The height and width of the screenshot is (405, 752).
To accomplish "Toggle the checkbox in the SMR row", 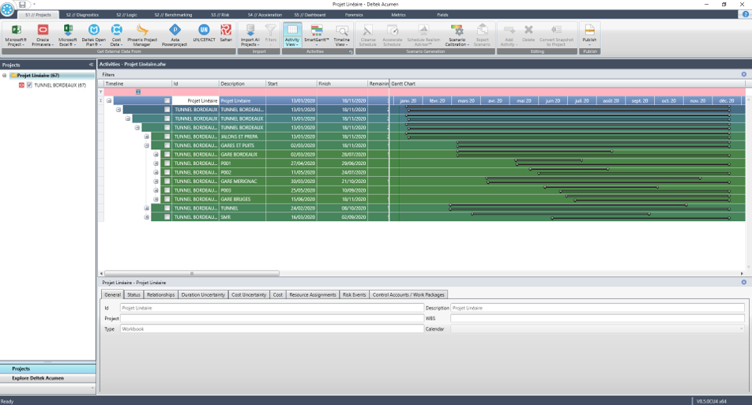I will [x=167, y=217].
